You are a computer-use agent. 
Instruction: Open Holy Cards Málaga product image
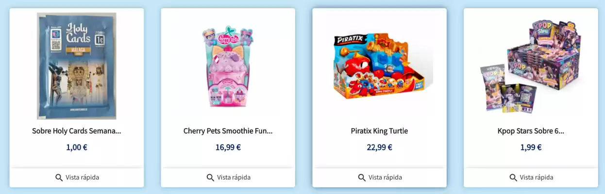pos(77,66)
